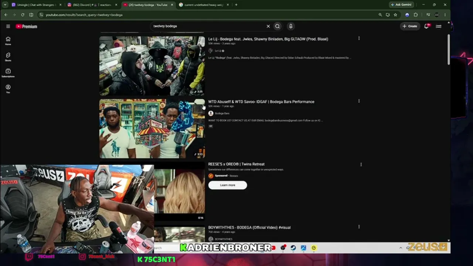This screenshot has height=266, width=473.
Task: Close the twelvey bodega YouTube tab
Action: click(x=172, y=5)
